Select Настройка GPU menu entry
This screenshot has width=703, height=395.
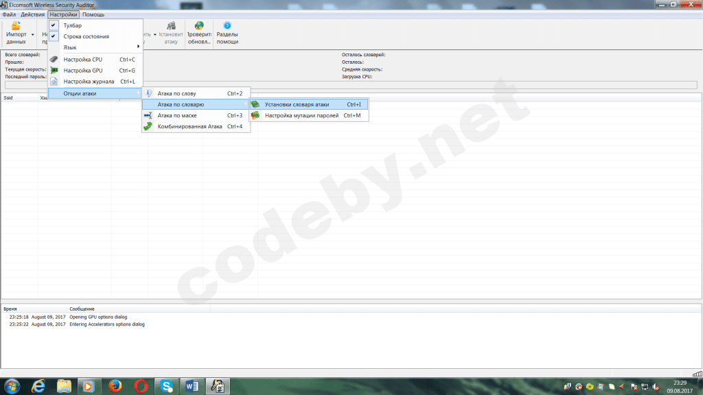pos(95,71)
